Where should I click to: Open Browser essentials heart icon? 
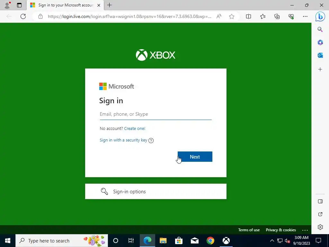291,16
